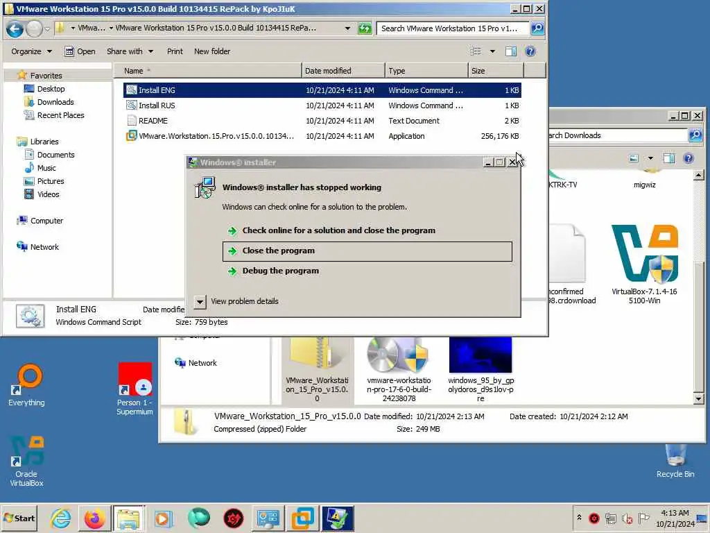Select VirtualBox-7.1.4 installer in Downloads window
The height and width of the screenshot is (533, 710).
coord(644,264)
